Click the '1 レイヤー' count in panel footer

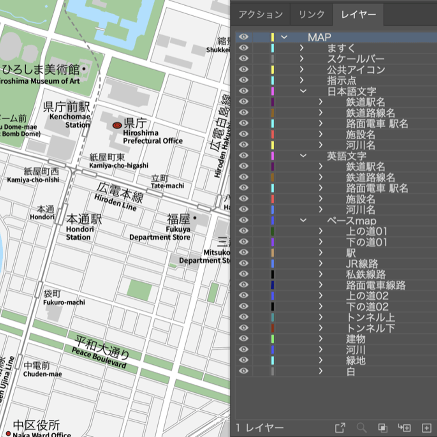pyautogui.click(x=260, y=427)
